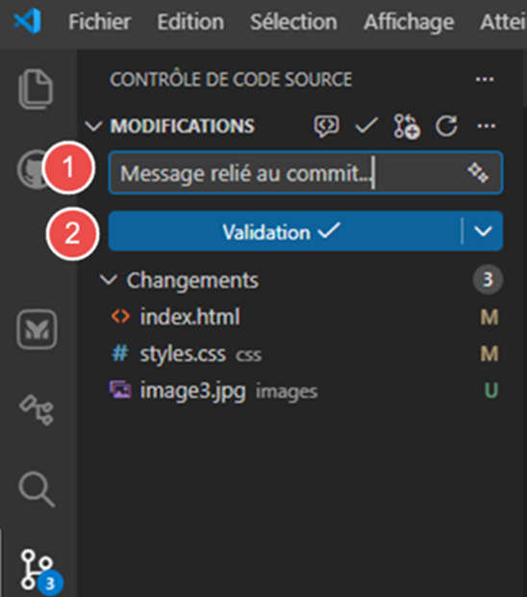Open more actions in Modifications header

487,126
